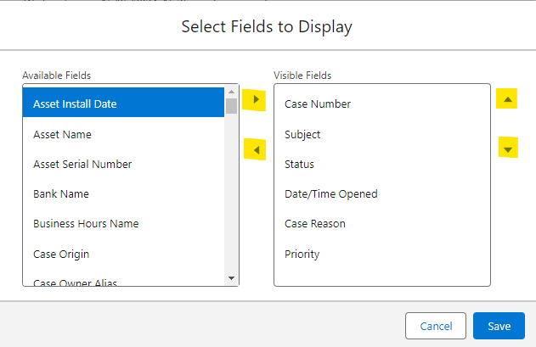
Task: Select Date/Time Opened visible field
Action: point(381,194)
